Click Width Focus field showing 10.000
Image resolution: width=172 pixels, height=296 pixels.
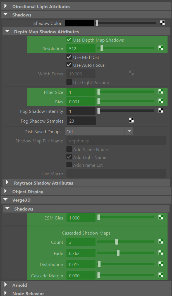tap(81, 74)
